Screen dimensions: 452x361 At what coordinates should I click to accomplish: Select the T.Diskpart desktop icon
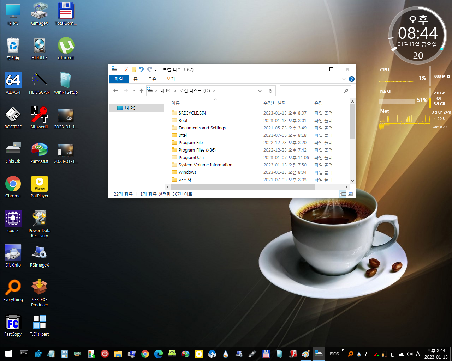pos(40,325)
